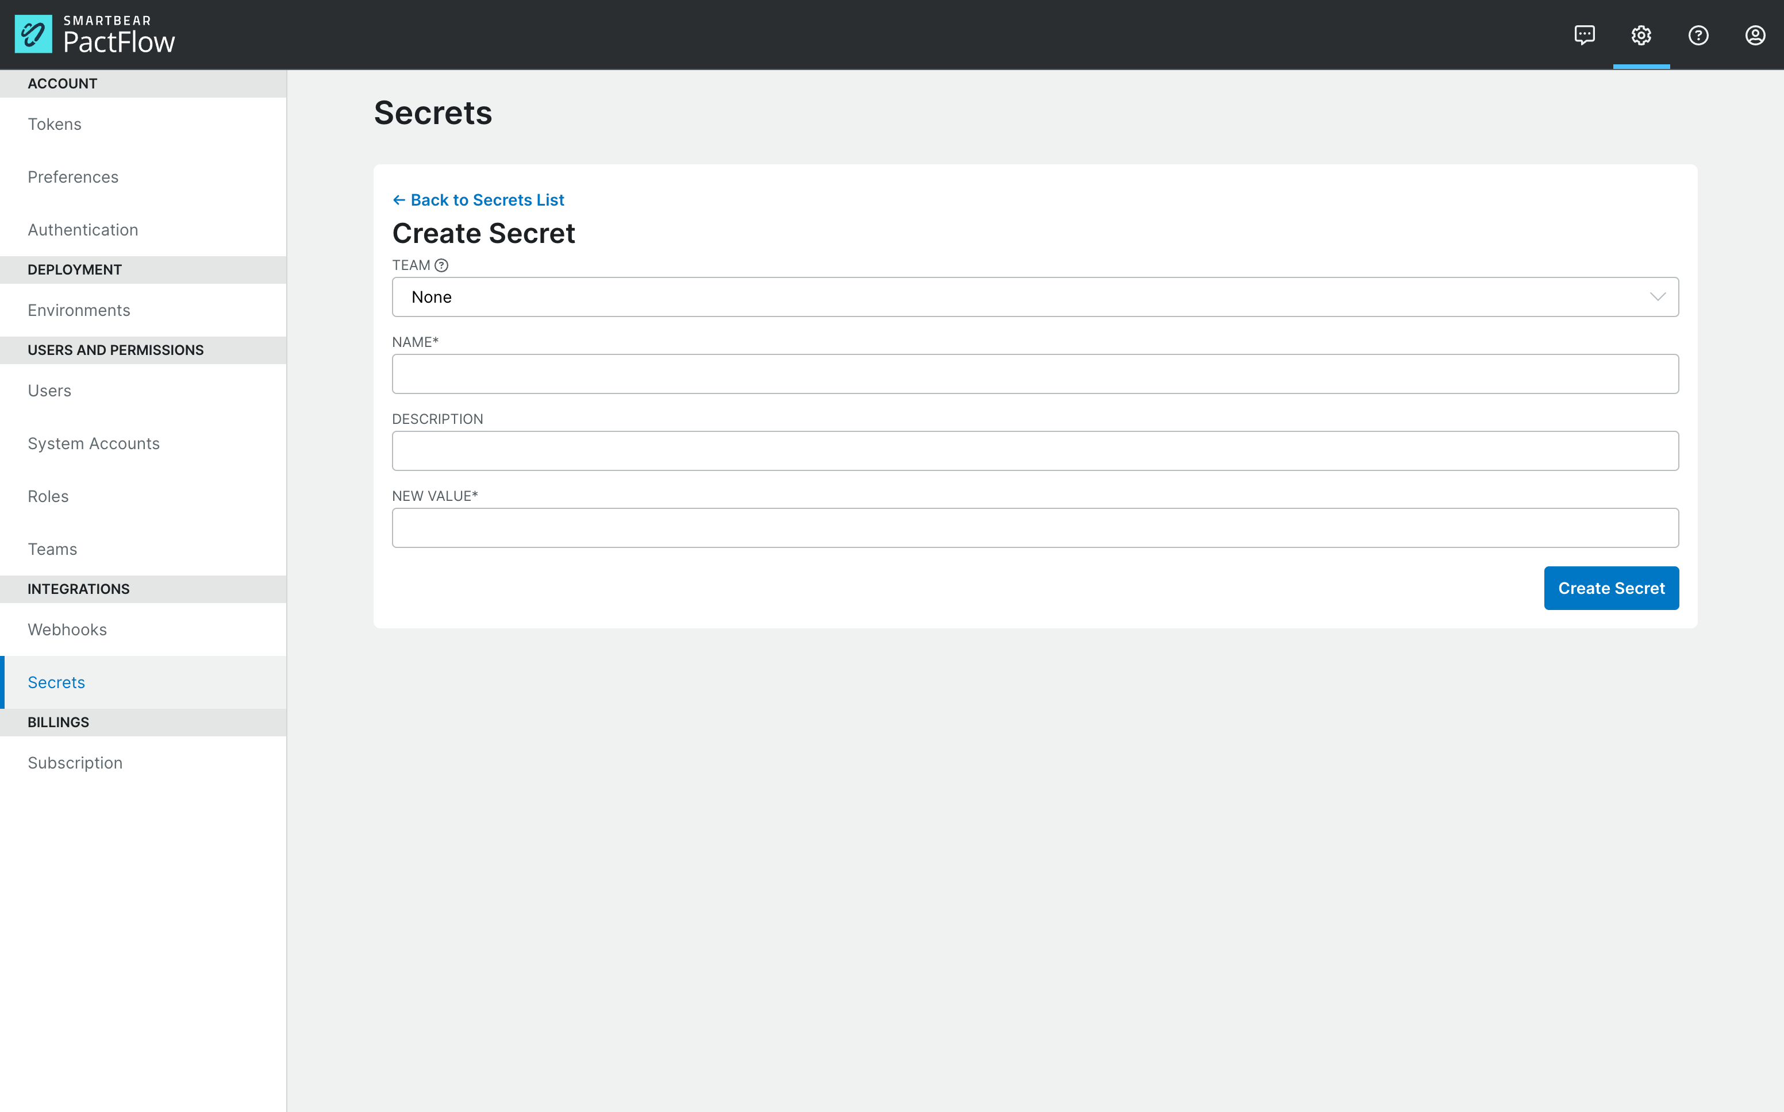Expand the Team dropdown selector
This screenshot has height=1112, width=1784.
coord(1036,296)
